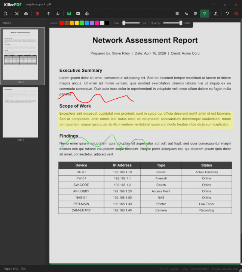
Task: Print the document with printer icon
Action: (x=87, y=14)
